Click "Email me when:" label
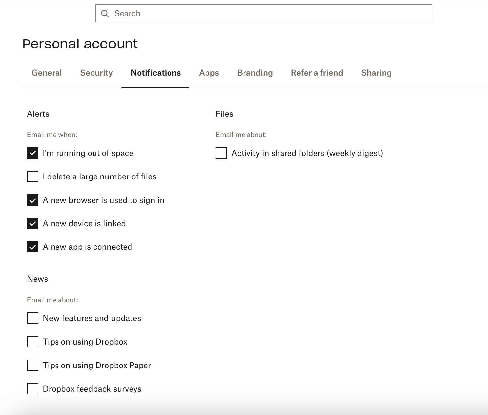 pyautogui.click(x=52, y=135)
